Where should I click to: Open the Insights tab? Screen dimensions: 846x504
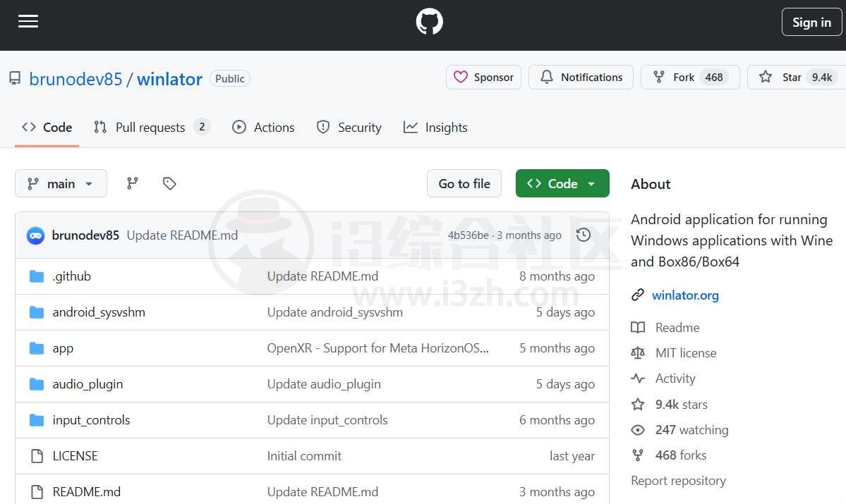point(435,127)
